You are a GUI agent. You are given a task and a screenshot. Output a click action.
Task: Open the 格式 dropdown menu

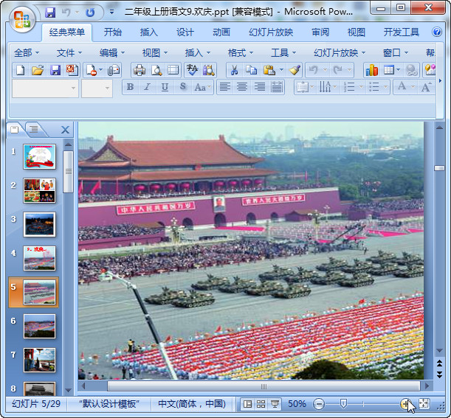(x=241, y=52)
